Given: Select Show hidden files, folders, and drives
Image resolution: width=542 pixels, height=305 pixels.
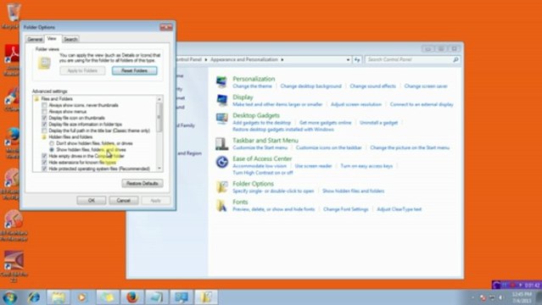Looking at the screenshot, I should (x=52, y=150).
